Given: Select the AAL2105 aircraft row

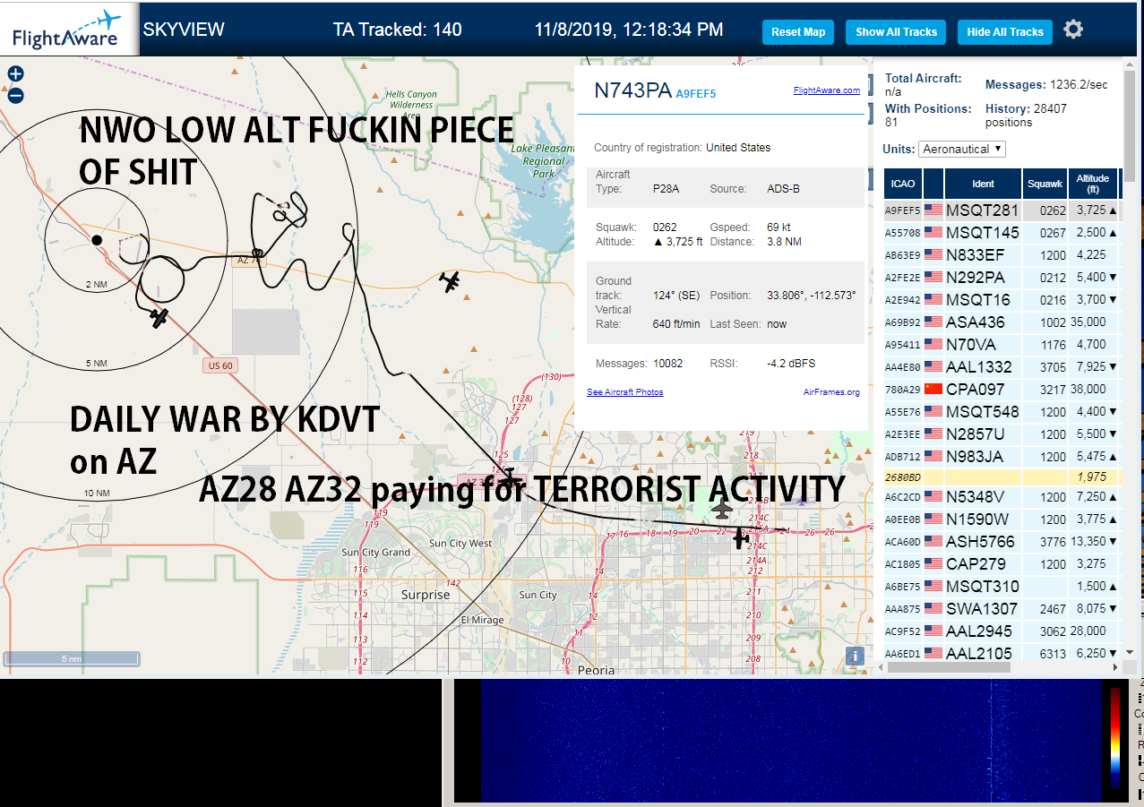Looking at the screenshot, I should pyautogui.click(x=1002, y=653).
